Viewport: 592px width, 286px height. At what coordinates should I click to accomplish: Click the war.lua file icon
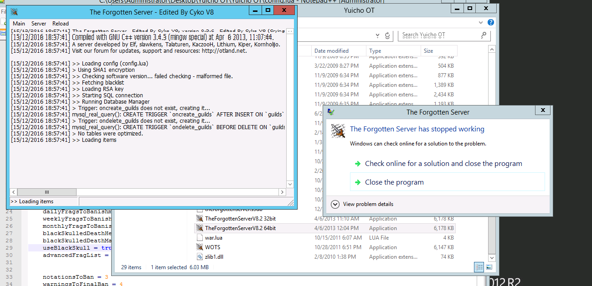point(199,238)
